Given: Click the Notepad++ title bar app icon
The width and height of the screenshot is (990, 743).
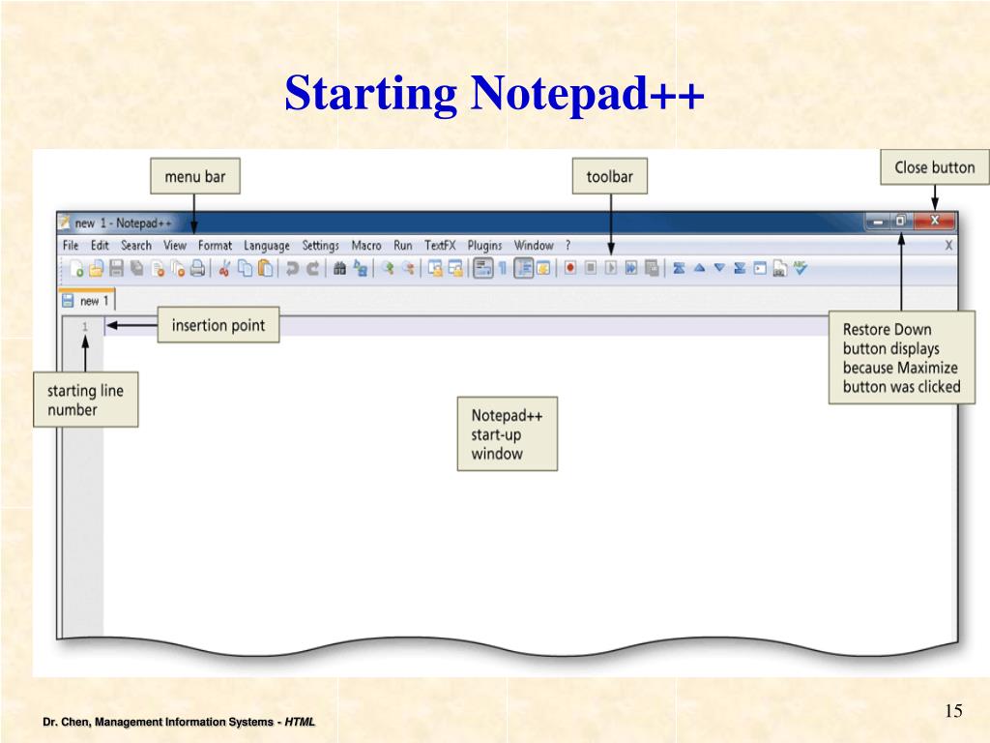Looking at the screenshot, I should pos(65,222).
